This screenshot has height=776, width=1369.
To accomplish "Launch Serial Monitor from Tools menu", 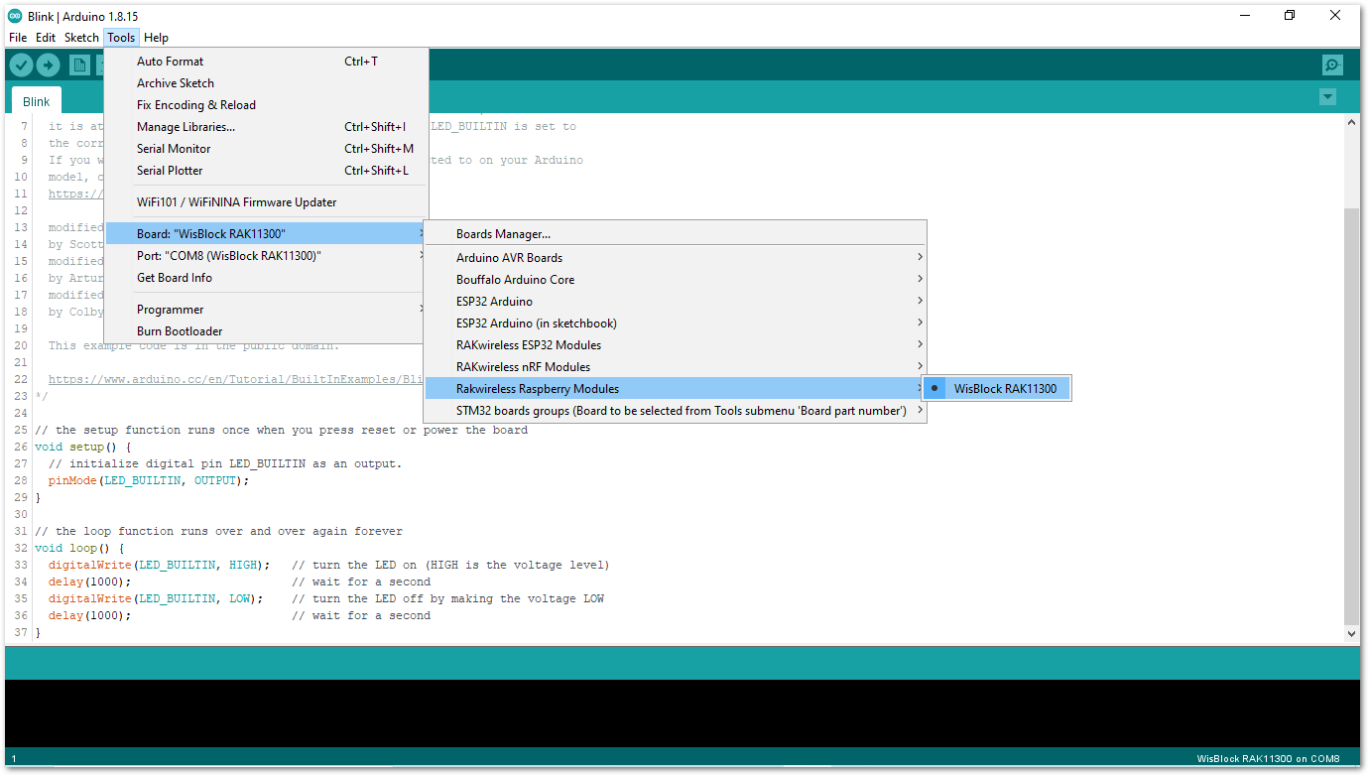I will click(266, 149).
